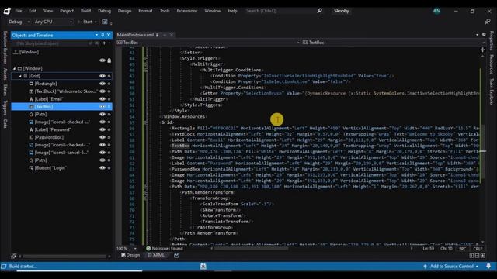Click the search magnifier icon
Image resolution: width=497 pixels, height=279 pixels.
point(319,11)
